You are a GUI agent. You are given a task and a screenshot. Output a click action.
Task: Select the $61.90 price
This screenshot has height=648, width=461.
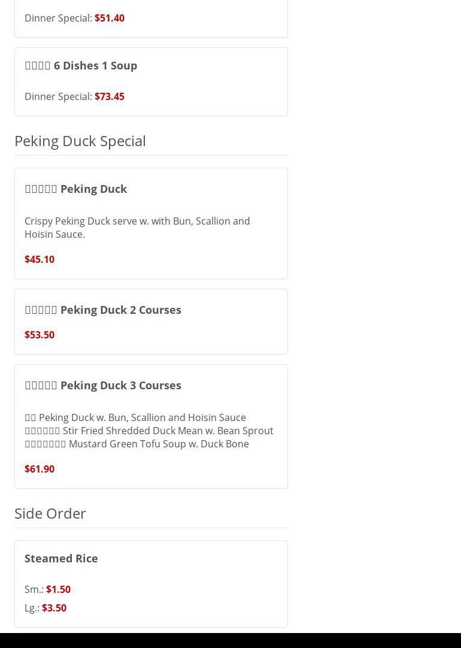tap(40, 469)
